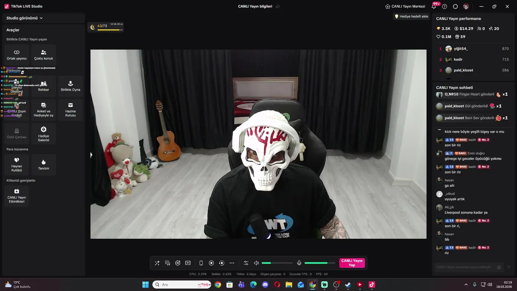Expand the Studio görünümü dropdown
This screenshot has width=517, height=291.
(25, 18)
